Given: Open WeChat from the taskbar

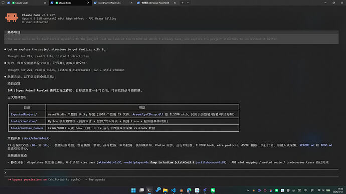Looking at the screenshot, I should (x=213, y=190).
